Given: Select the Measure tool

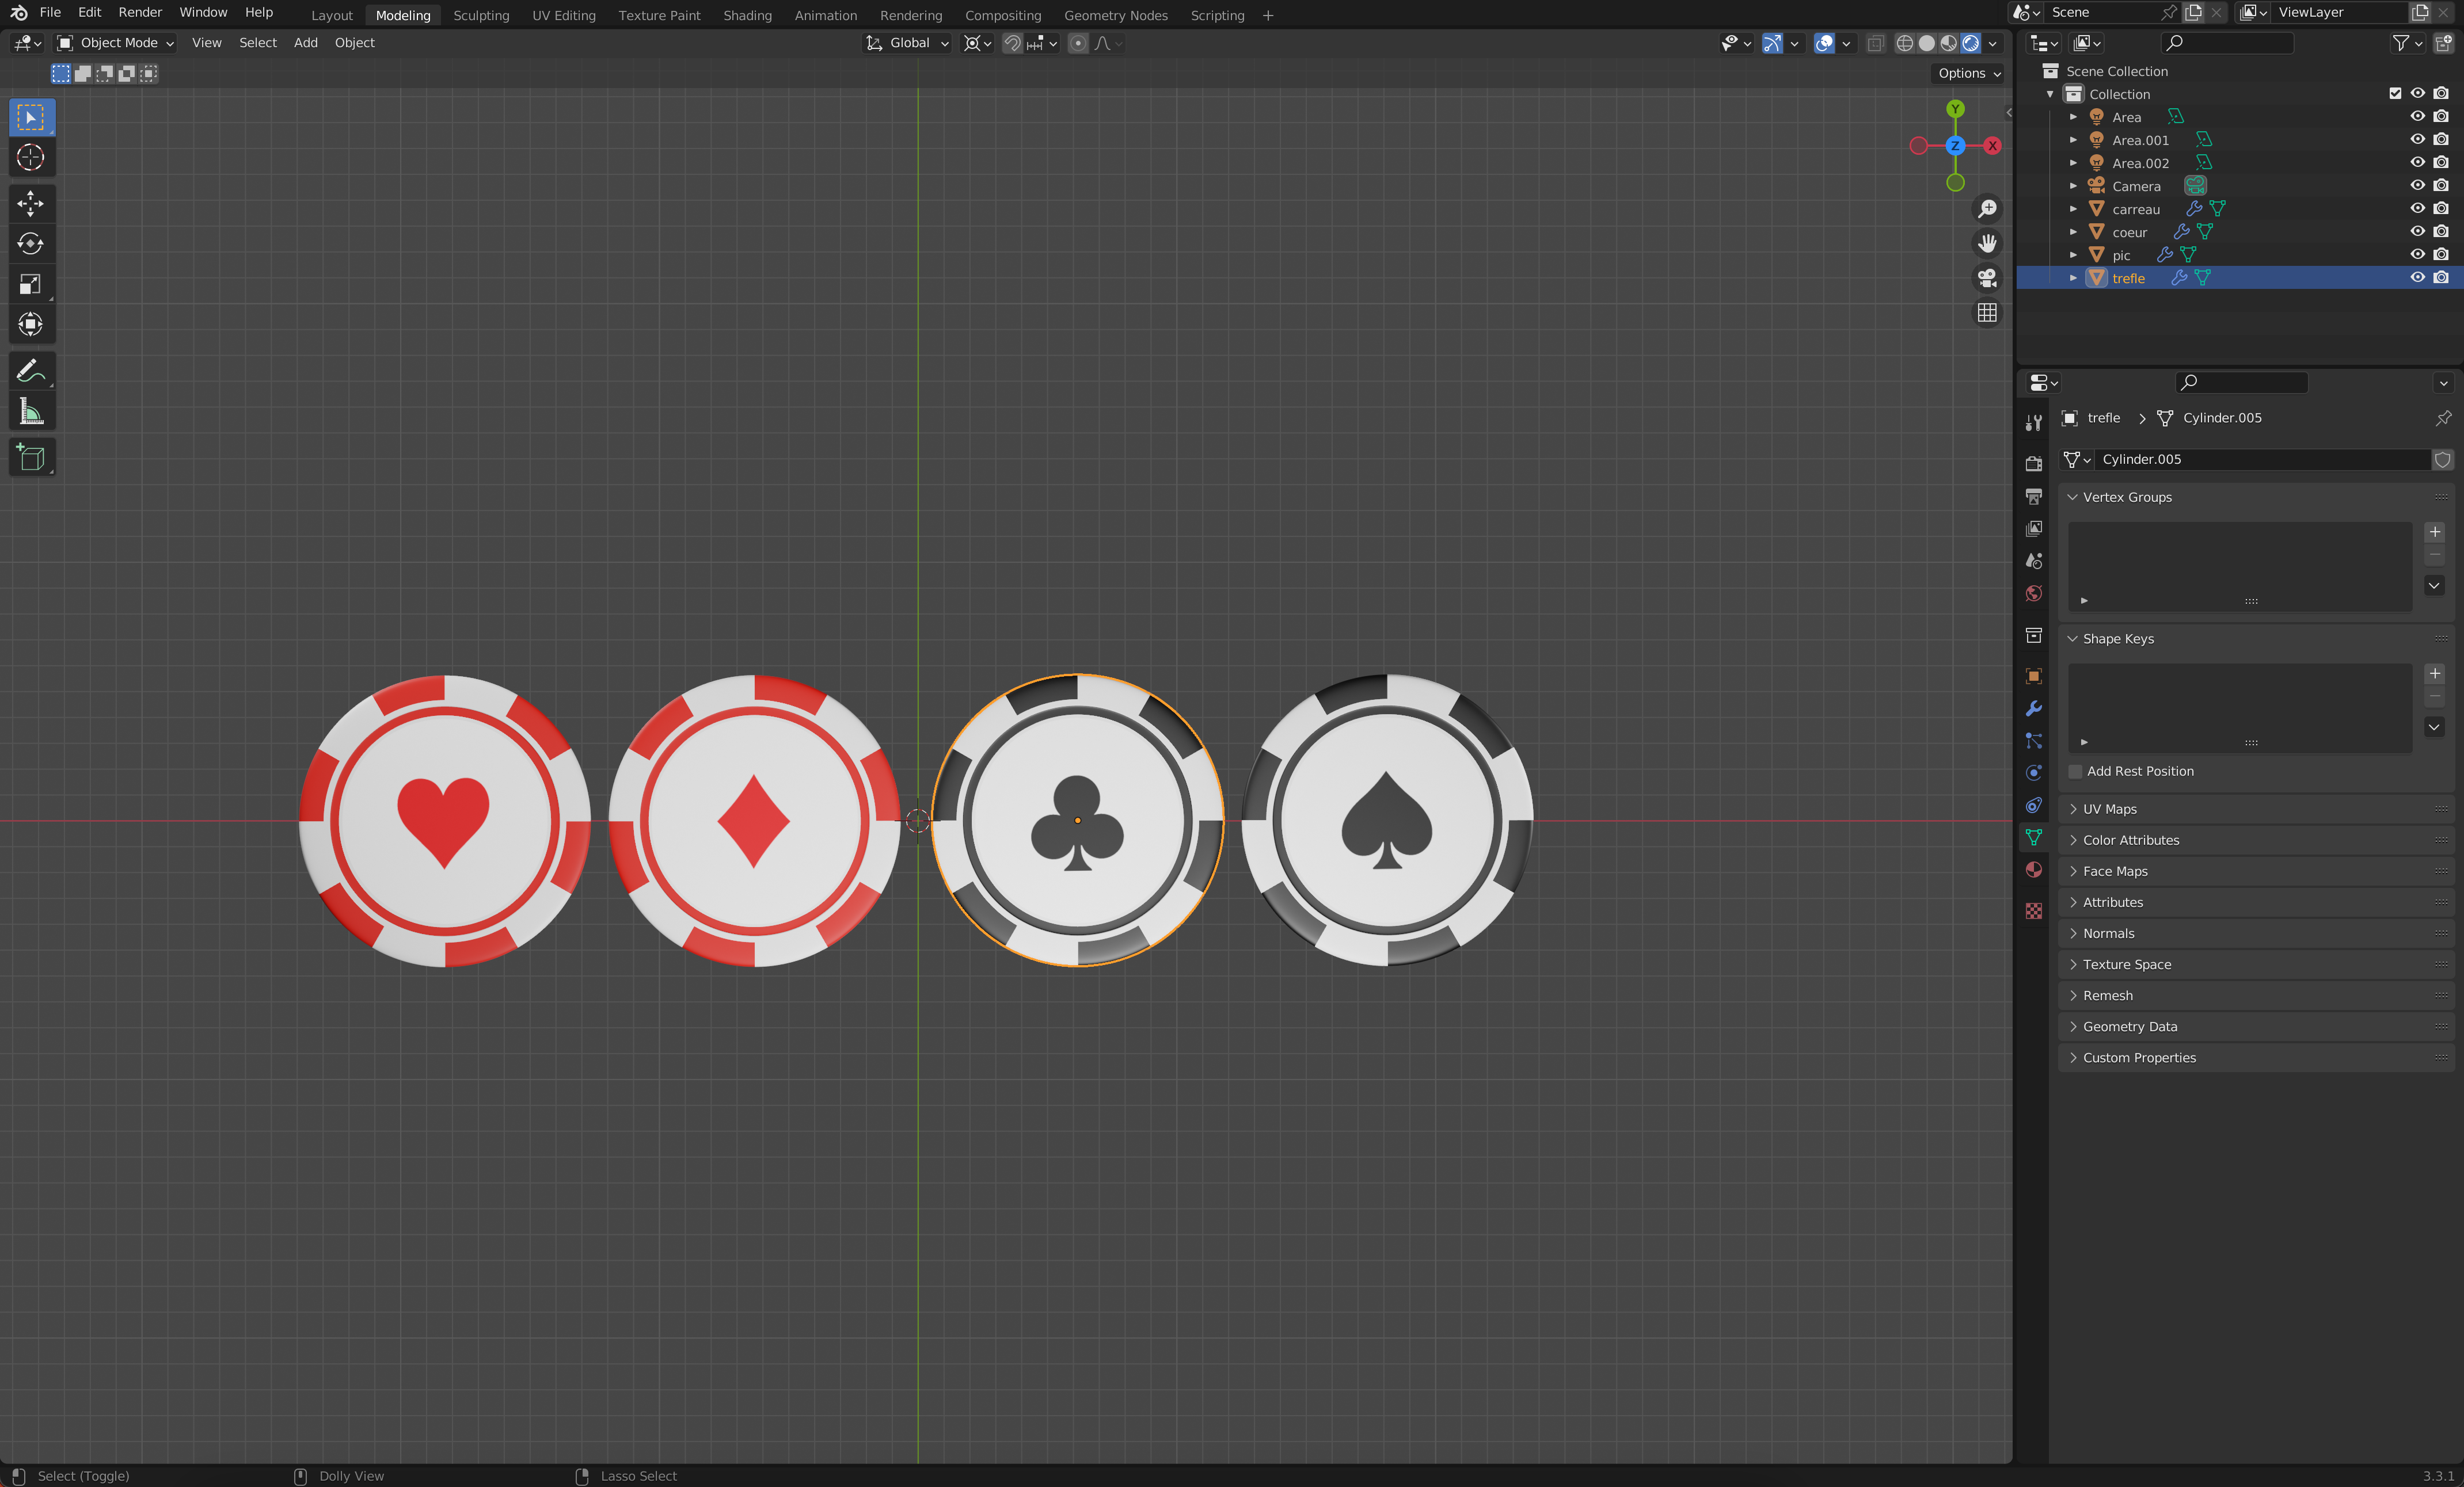Looking at the screenshot, I should (31, 411).
